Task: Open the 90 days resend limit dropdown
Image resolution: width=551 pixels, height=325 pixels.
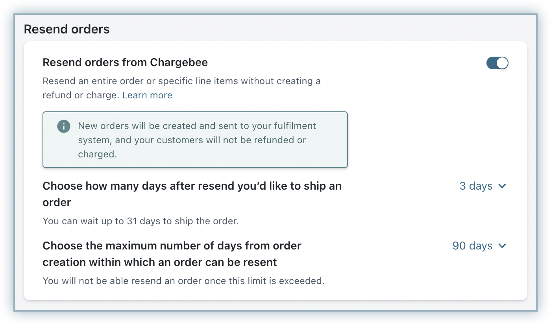Action: click(472, 246)
